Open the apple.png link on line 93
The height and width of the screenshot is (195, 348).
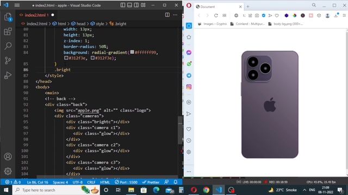coord(88,110)
